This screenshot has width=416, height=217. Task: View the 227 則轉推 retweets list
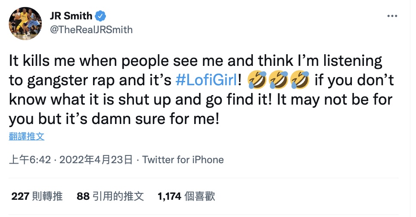37,197
